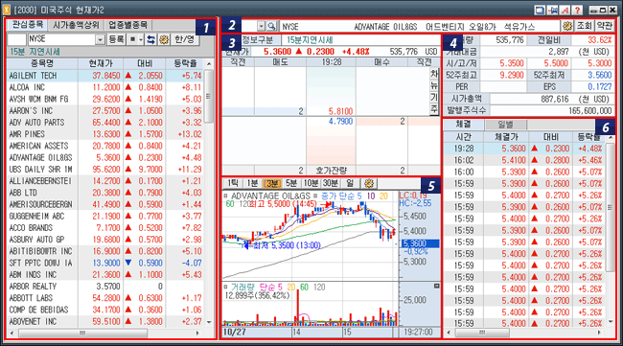Switch to 시가총액상위 tab
623x346 pixels.
(76, 25)
